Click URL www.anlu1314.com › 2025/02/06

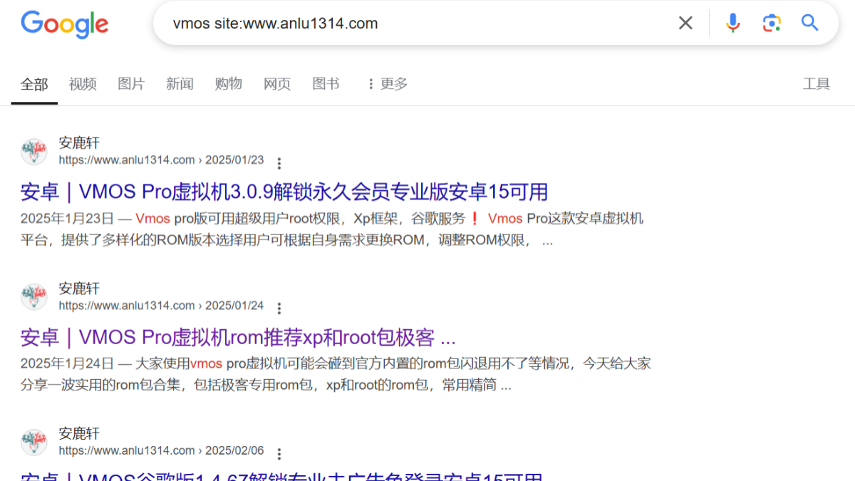coord(161,450)
